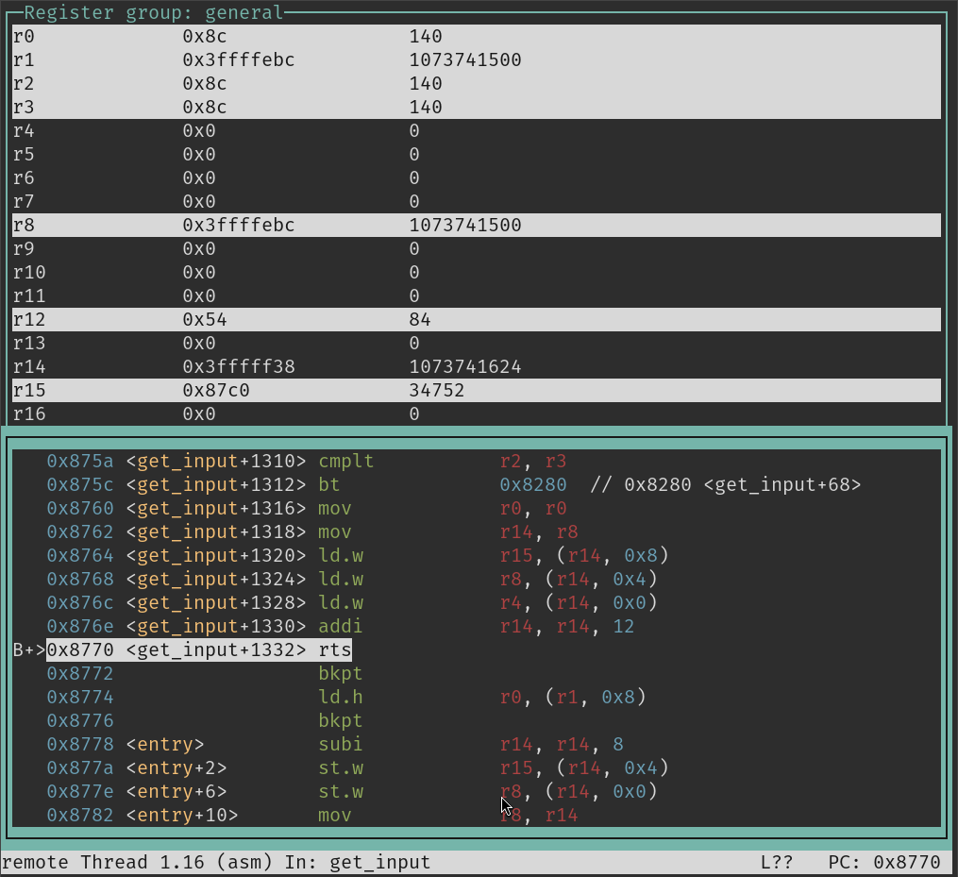The width and height of the screenshot is (958, 877).
Task: Select the r9 register name
Action: click(24, 248)
